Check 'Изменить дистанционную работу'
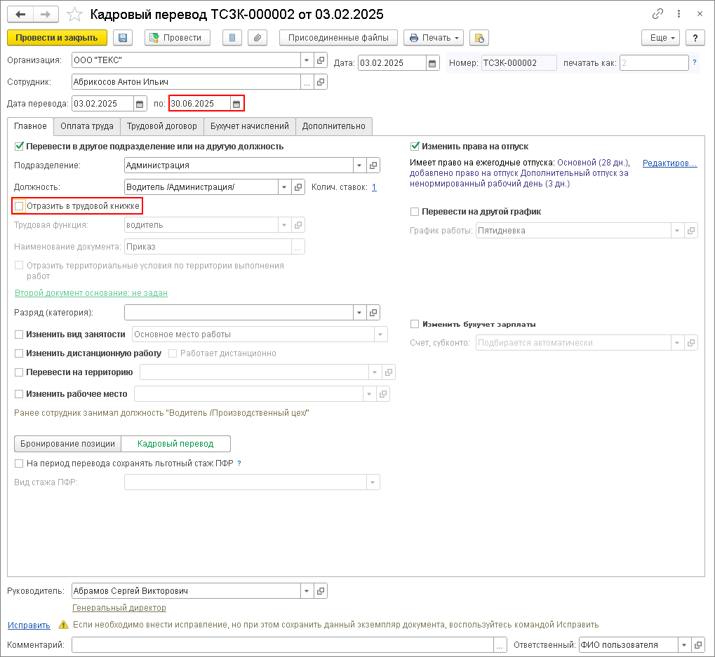 click(19, 353)
